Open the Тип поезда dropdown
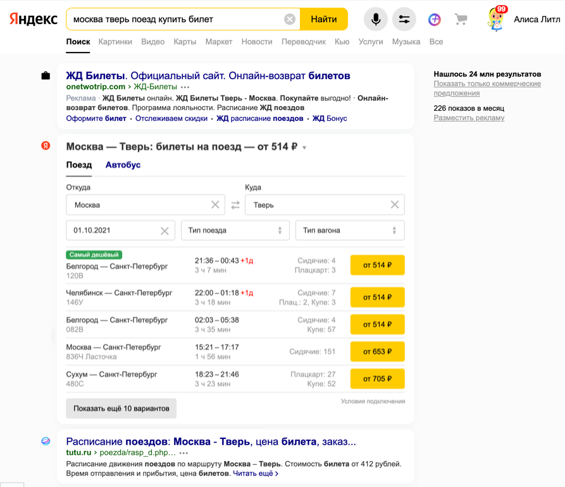565x487 pixels. pos(235,231)
